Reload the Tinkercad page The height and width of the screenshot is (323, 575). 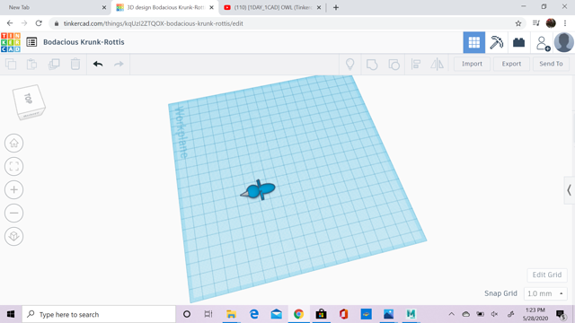39,23
